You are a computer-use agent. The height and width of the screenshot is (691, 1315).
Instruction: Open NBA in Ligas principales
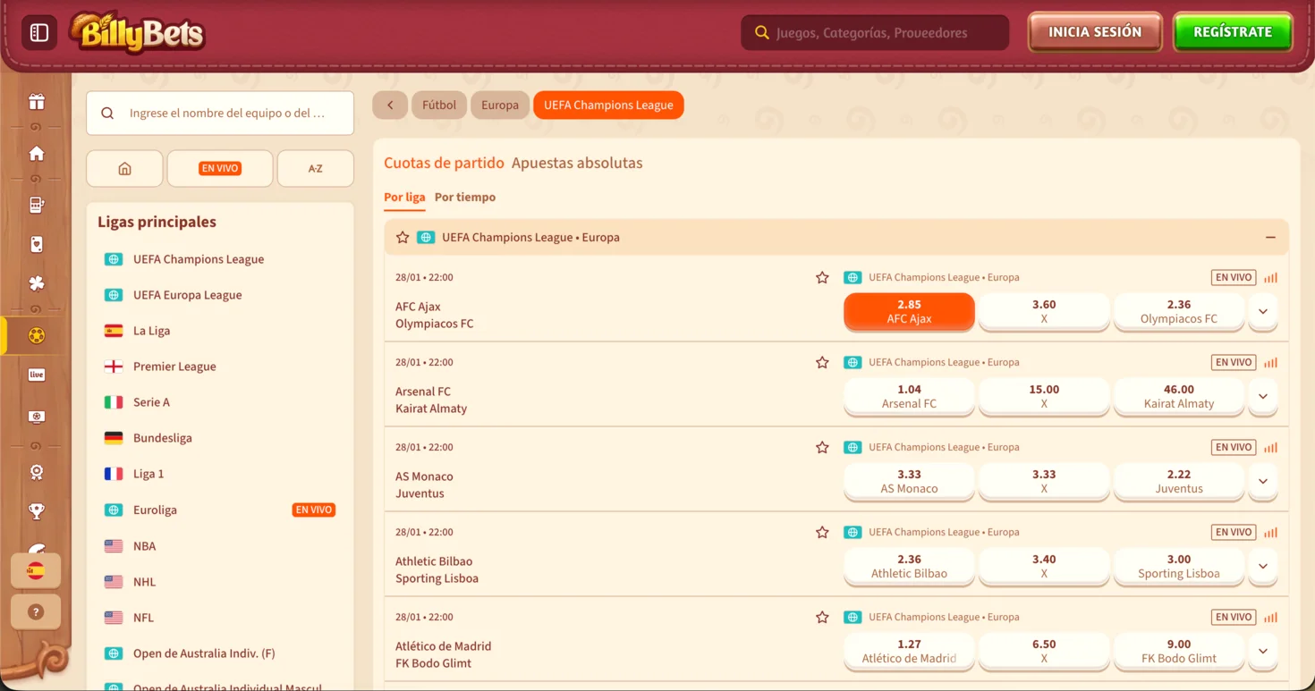pyautogui.click(x=220, y=546)
